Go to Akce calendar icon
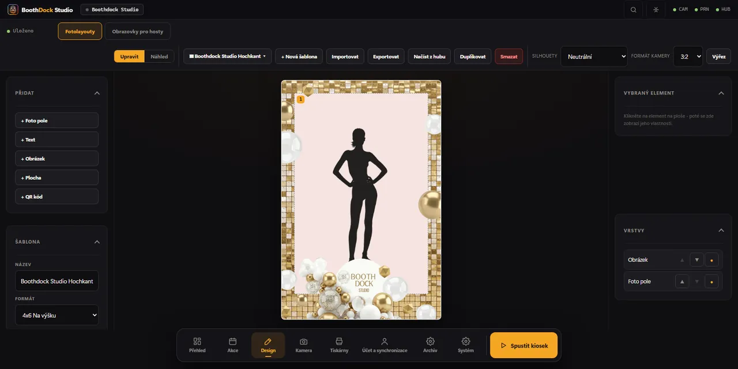 point(233,341)
